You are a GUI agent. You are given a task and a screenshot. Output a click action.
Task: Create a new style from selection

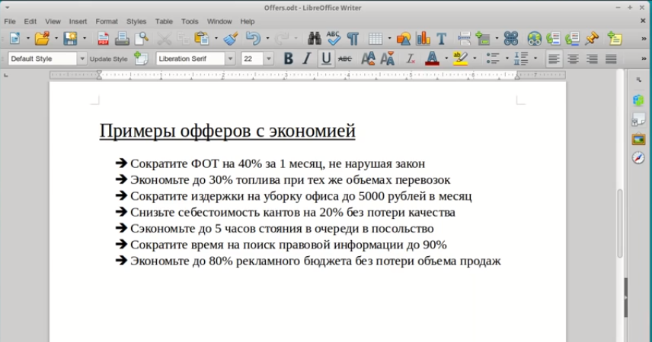click(x=141, y=59)
